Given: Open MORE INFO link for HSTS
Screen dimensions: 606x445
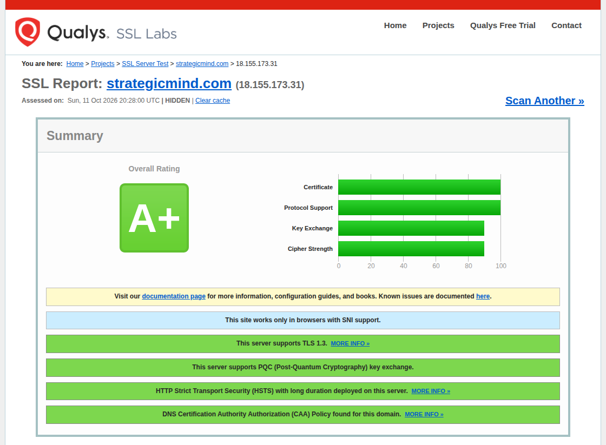Looking at the screenshot, I should pyautogui.click(x=431, y=391).
